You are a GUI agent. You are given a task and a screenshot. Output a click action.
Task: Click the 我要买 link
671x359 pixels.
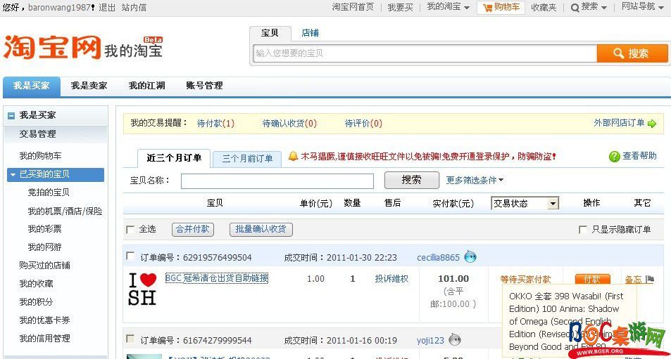coord(400,7)
